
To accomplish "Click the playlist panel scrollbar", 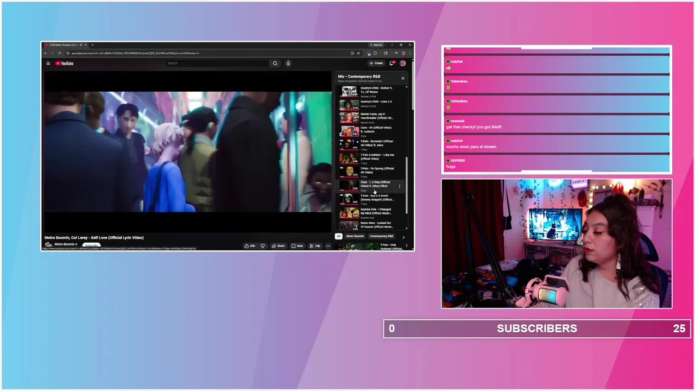I will 407,185.
